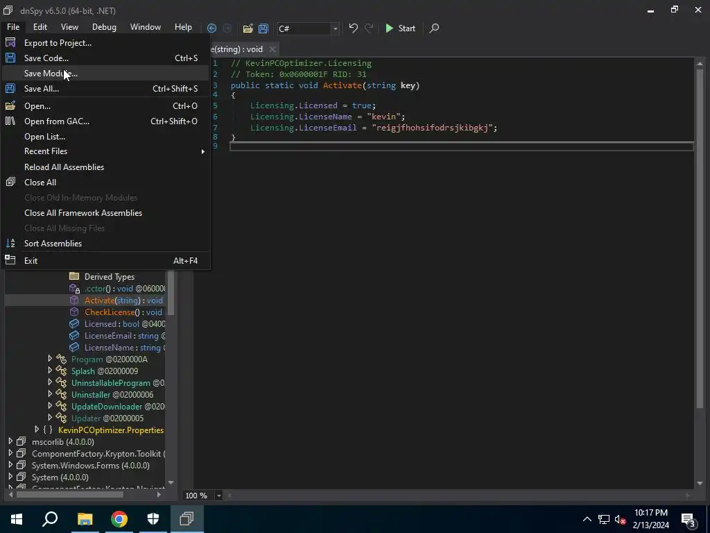Select Save Module menu entry
The height and width of the screenshot is (533, 710).
click(x=105, y=74)
